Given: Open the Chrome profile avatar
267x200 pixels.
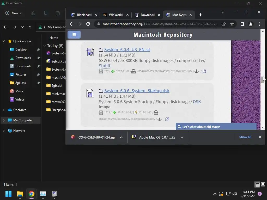Looking at the screenshot, I should tap(251, 24).
